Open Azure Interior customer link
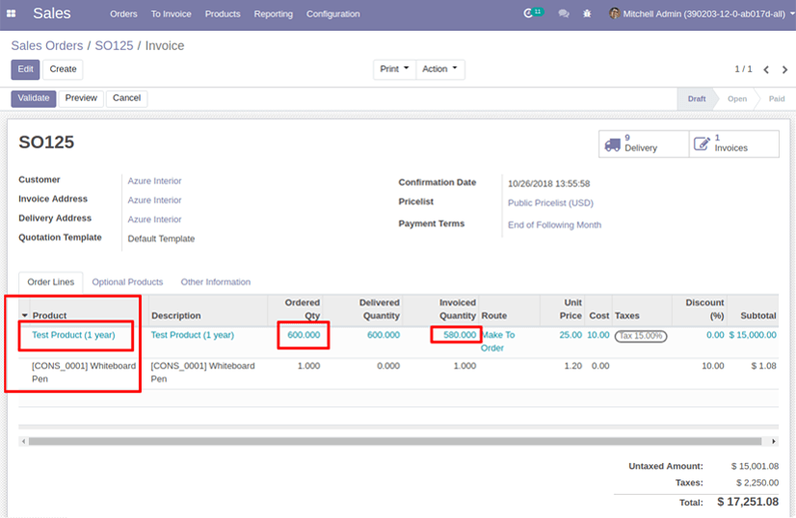Screen dimensions: 796x518 coord(154,181)
